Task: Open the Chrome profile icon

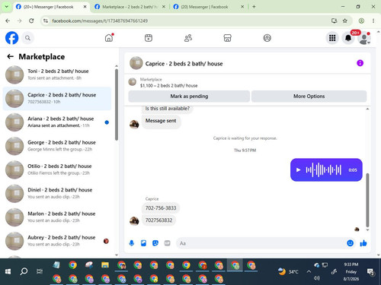Action: [x=361, y=21]
